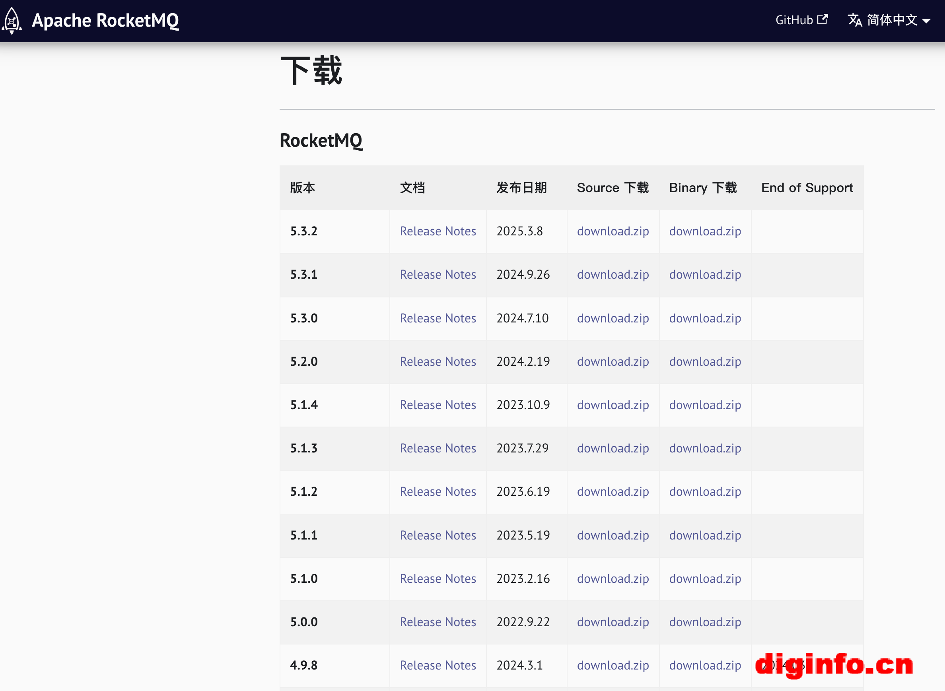Click the RocketMQ rocket logo icon
945x691 pixels.
12,21
